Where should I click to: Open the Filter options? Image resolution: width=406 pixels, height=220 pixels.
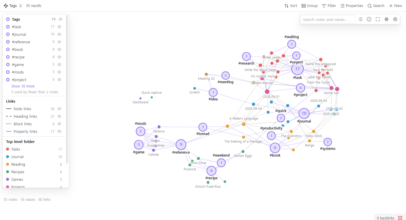329,6
